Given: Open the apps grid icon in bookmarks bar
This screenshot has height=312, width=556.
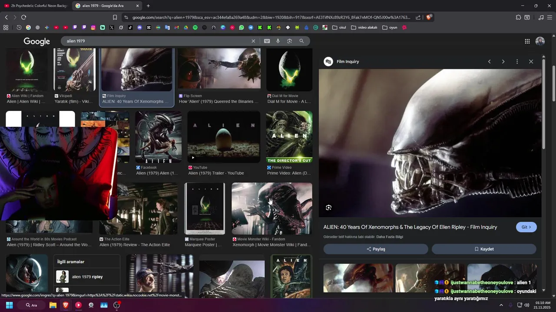Looking at the screenshot, I should click(6, 27).
